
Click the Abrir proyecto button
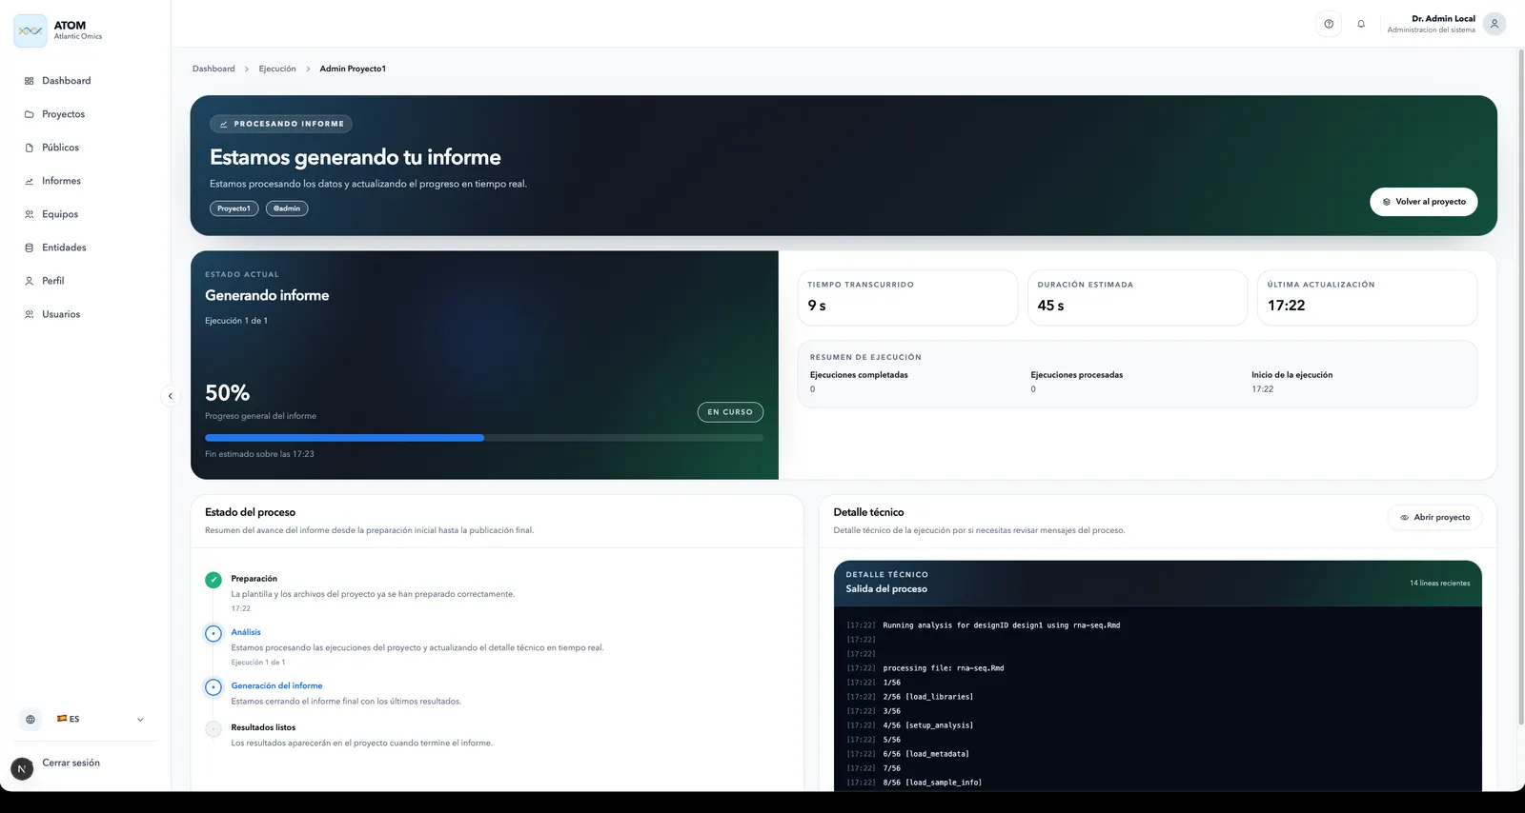pos(1434,518)
